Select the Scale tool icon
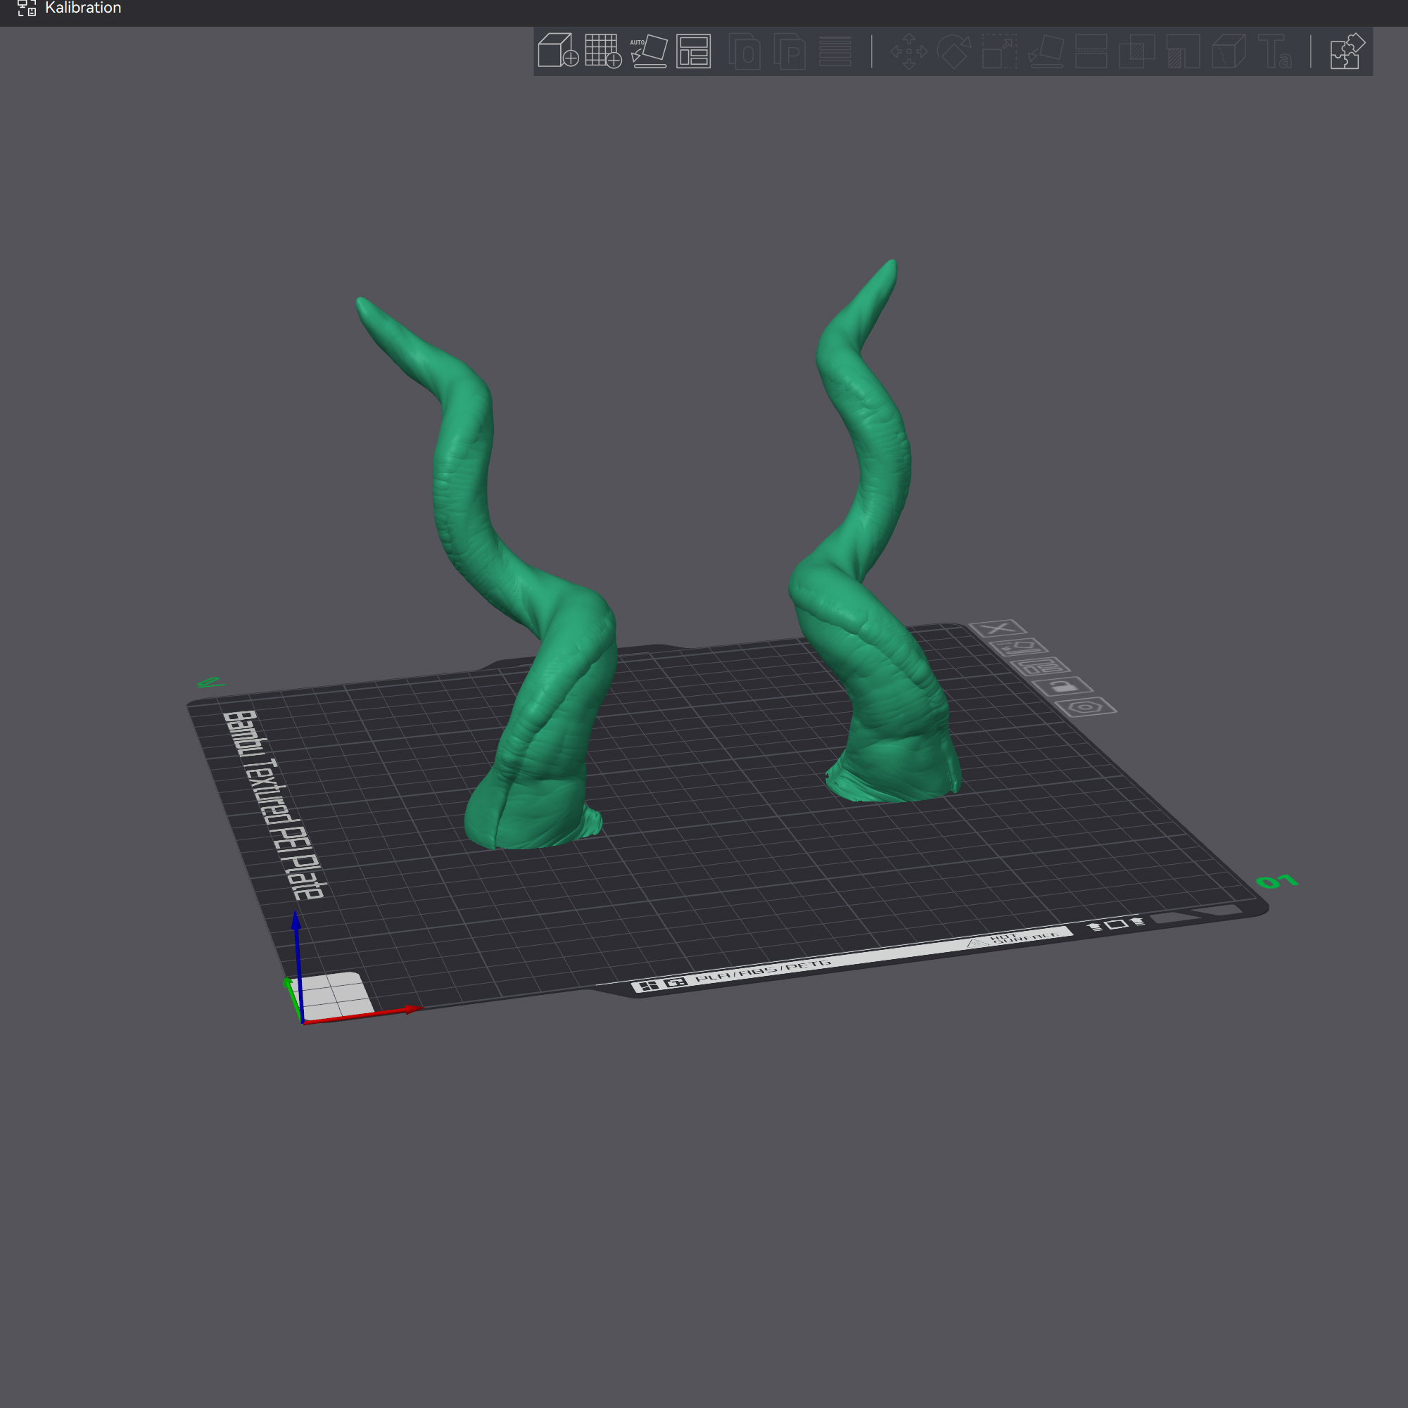This screenshot has height=1408, width=1408. tap(999, 51)
